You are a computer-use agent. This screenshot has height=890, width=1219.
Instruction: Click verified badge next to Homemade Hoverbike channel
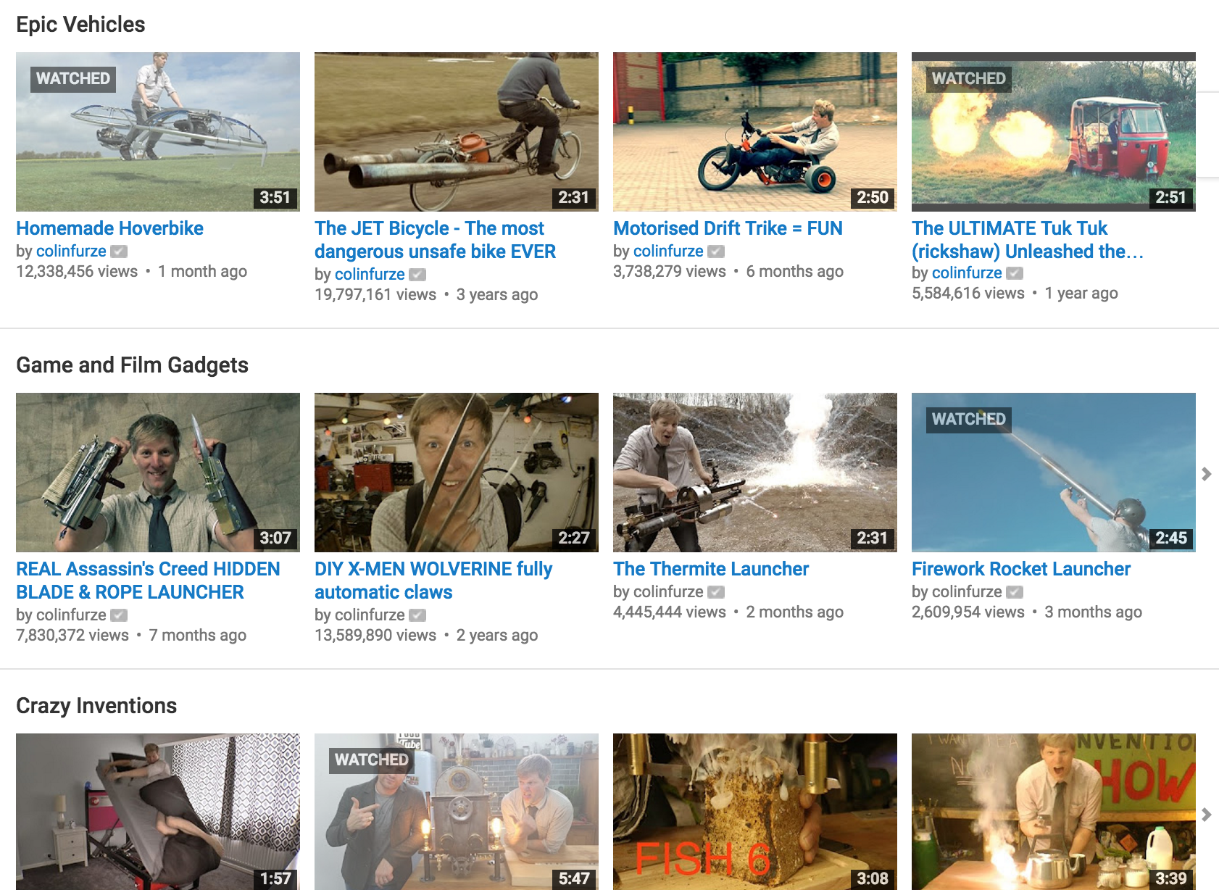[119, 251]
